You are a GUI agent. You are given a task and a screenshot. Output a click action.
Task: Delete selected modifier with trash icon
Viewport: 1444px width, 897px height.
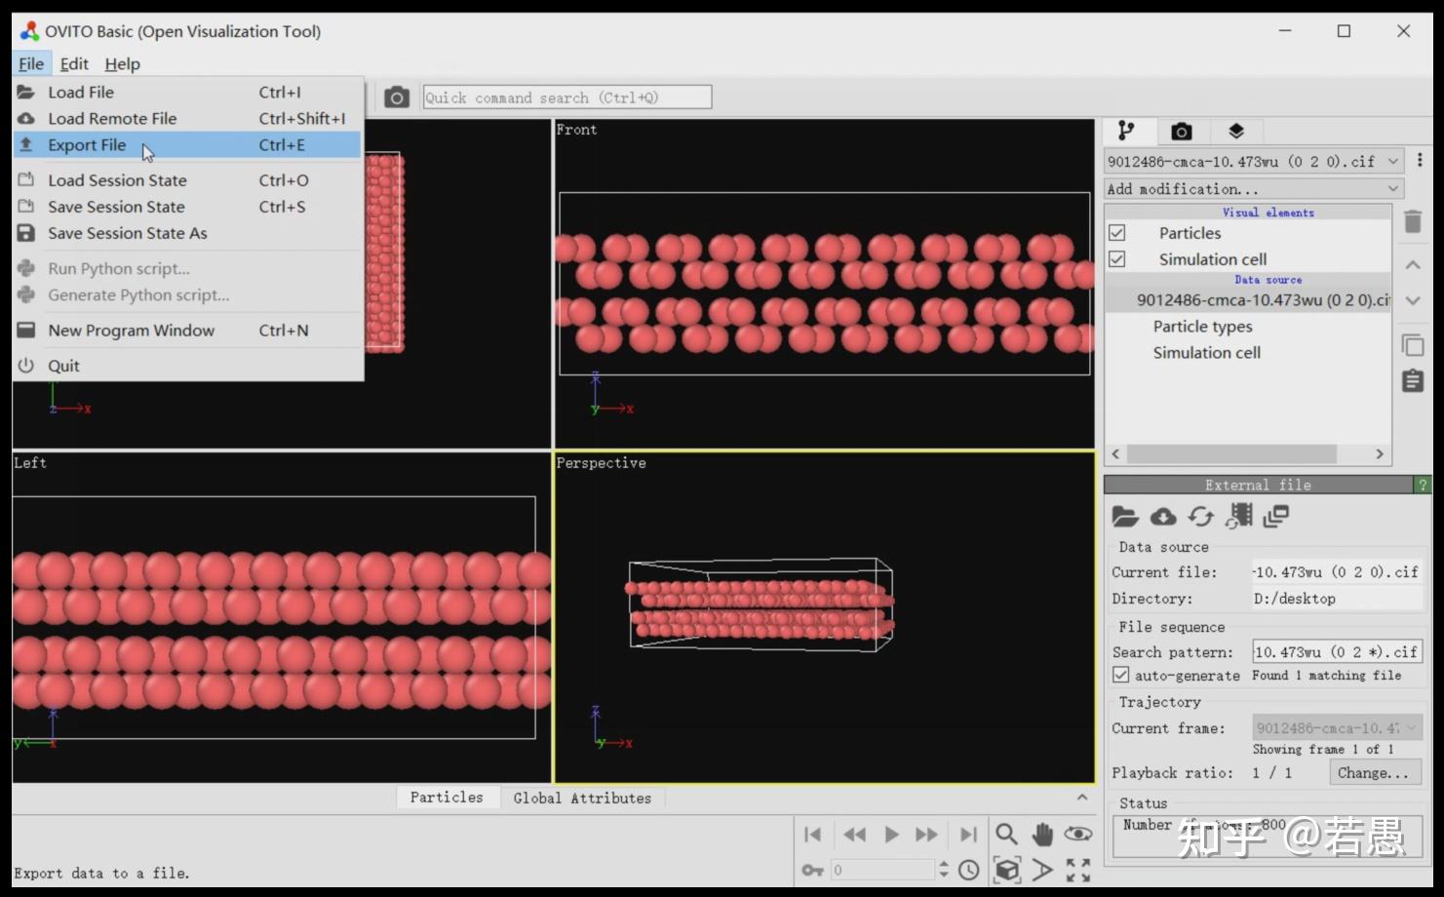click(1413, 222)
